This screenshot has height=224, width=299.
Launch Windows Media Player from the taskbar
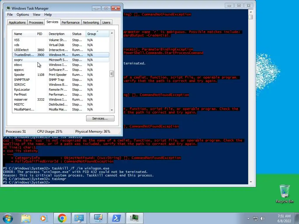click(x=44, y=218)
